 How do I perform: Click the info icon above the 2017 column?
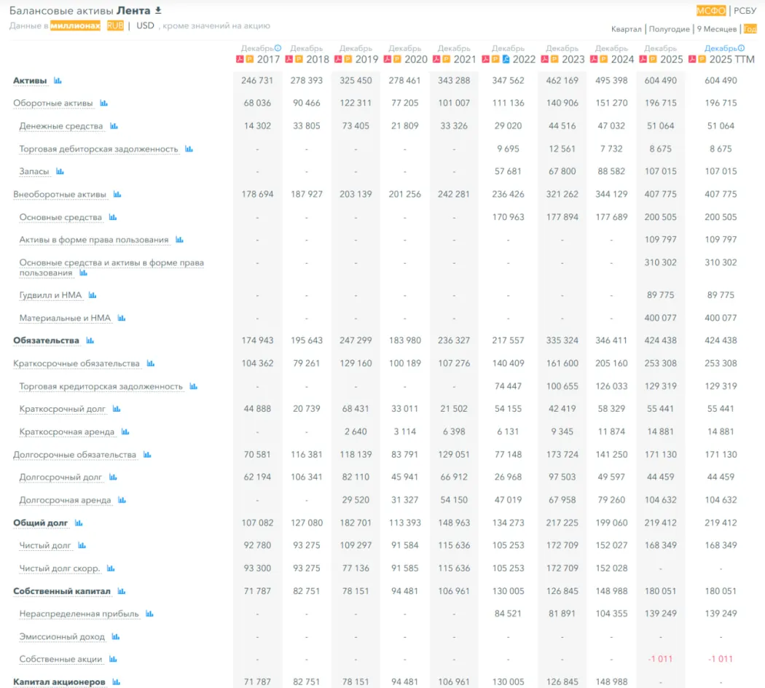click(278, 48)
